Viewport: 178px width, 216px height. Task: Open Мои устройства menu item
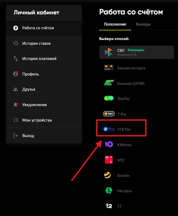44,120
